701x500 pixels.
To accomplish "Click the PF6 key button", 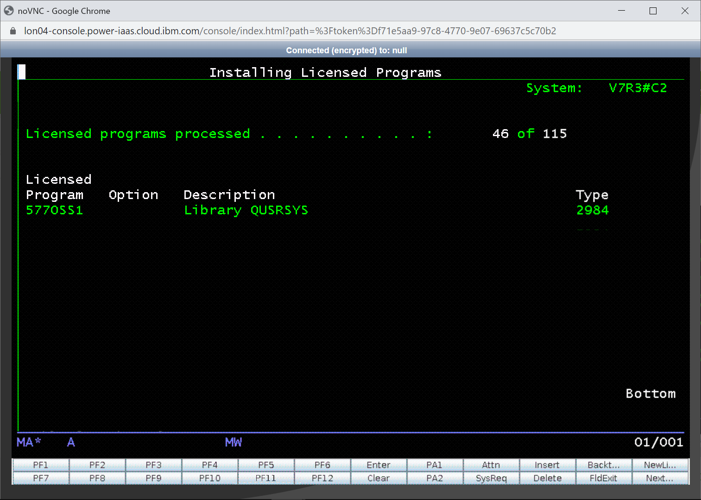I will click(x=322, y=465).
